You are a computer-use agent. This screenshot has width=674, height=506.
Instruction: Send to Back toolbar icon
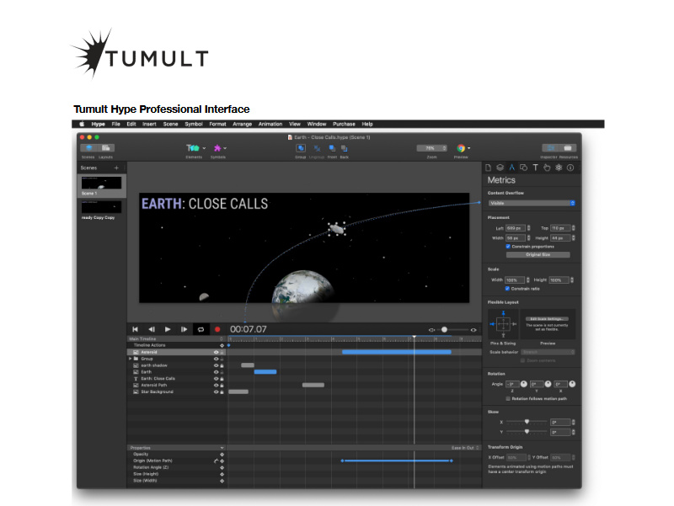[345, 148]
